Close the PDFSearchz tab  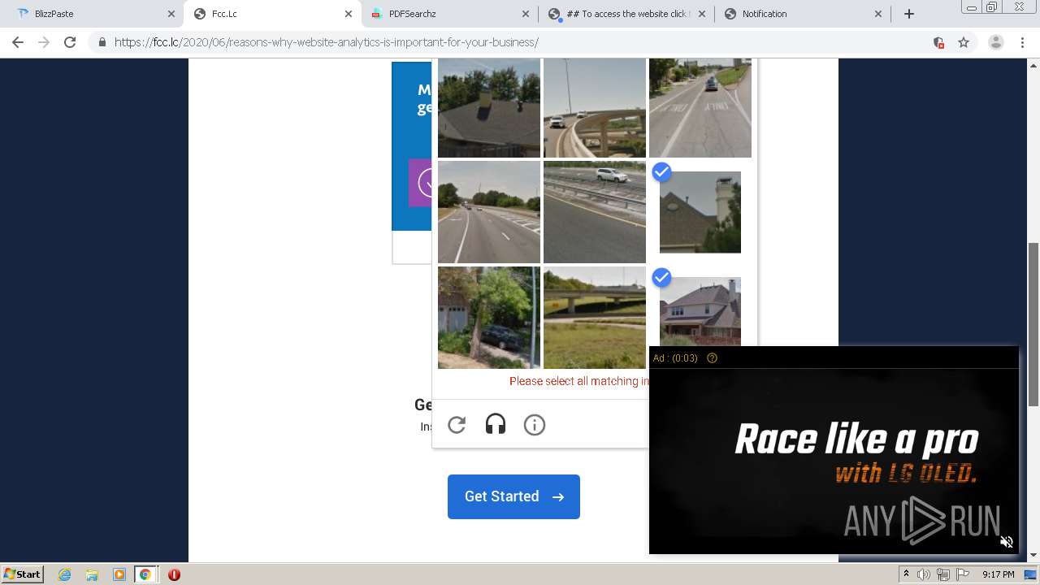point(525,14)
